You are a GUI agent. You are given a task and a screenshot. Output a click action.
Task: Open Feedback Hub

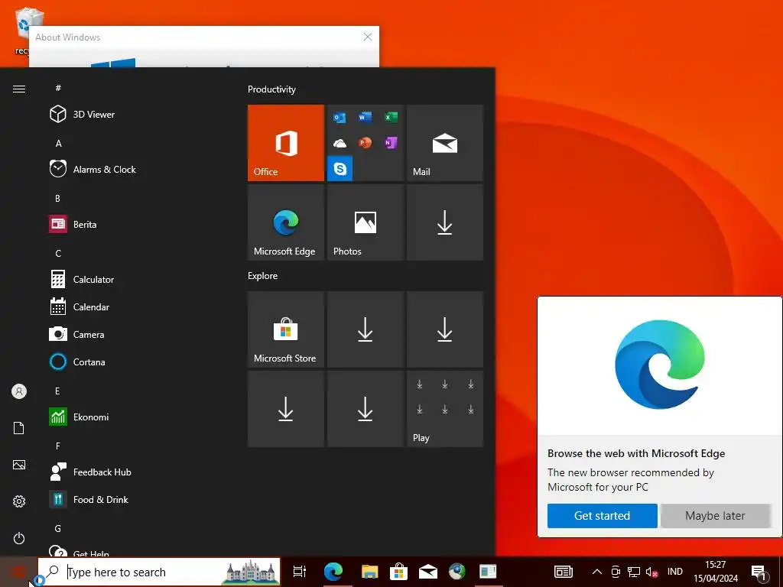coord(135,472)
